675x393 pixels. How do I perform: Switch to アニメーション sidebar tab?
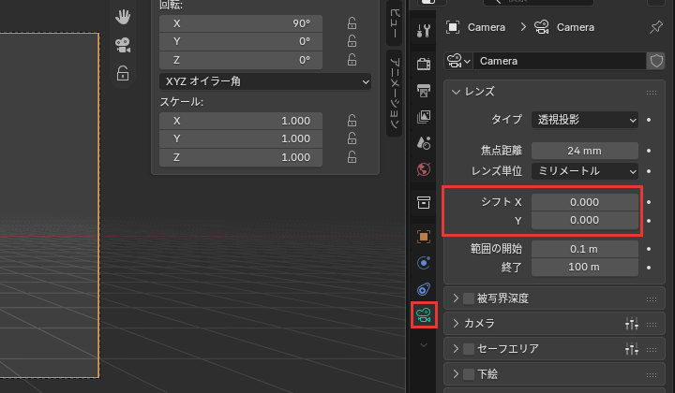click(395, 94)
